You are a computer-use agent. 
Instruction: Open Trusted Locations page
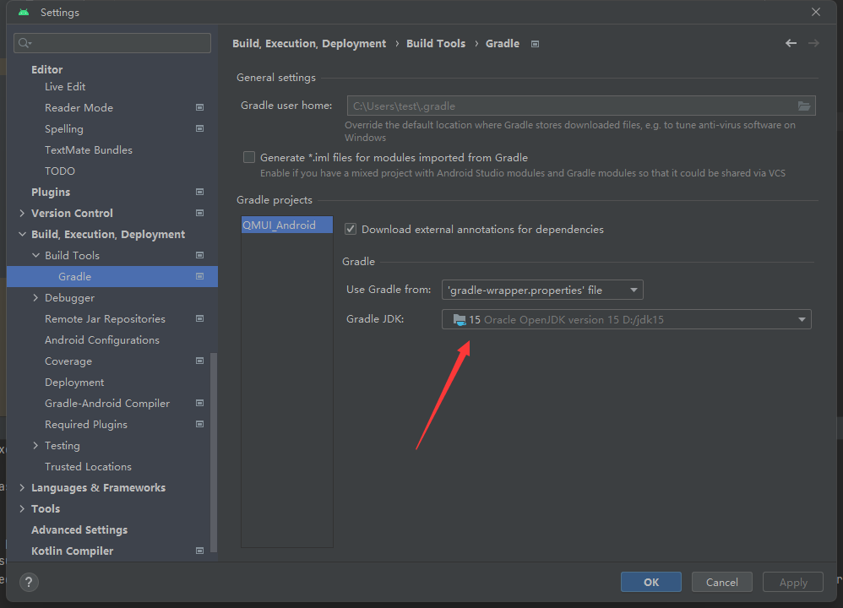pyautogui.click(x=88, y=467)
